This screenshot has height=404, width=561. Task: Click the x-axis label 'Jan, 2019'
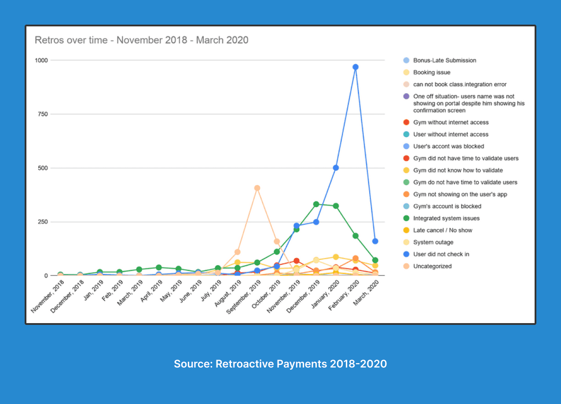(93, 290)
